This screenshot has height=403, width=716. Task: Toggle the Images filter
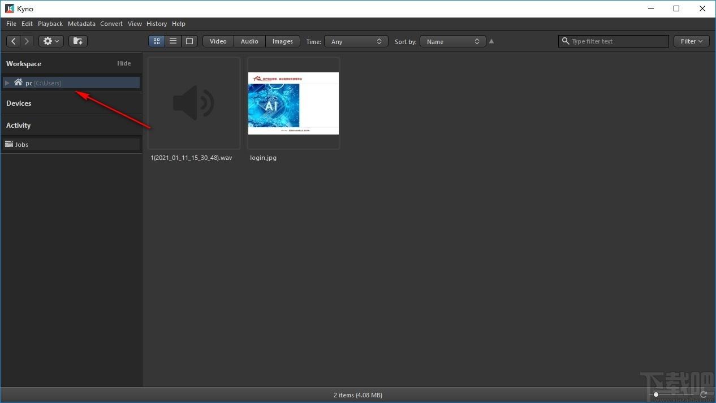coord(283,41)
